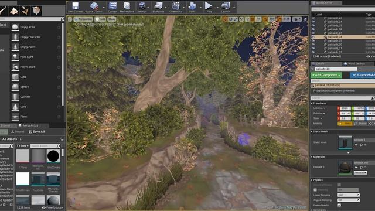Click the World Outliner search field
This screenshot has width=375, height=211.
tap(343, 9)
